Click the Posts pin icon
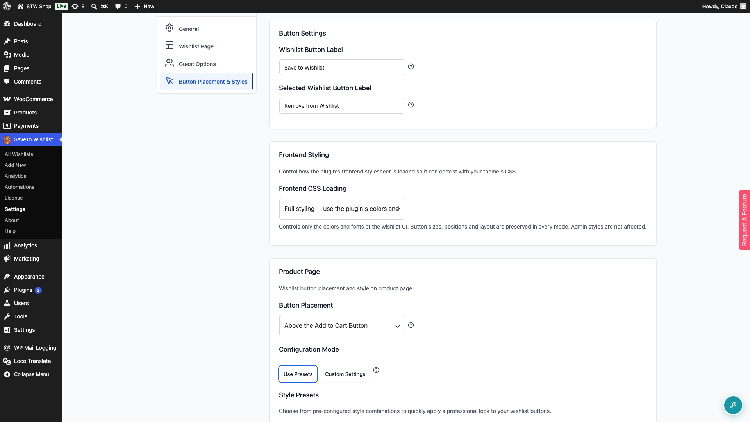 [x=7, y=41]
